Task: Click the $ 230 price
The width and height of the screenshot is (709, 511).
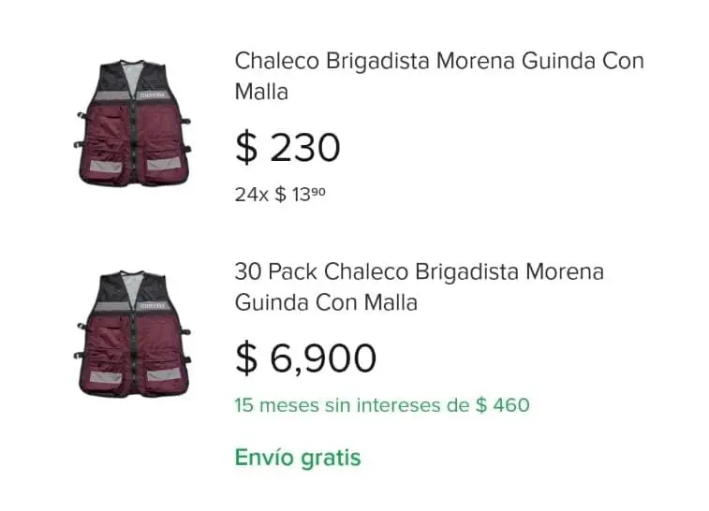Action: [288, 147]
